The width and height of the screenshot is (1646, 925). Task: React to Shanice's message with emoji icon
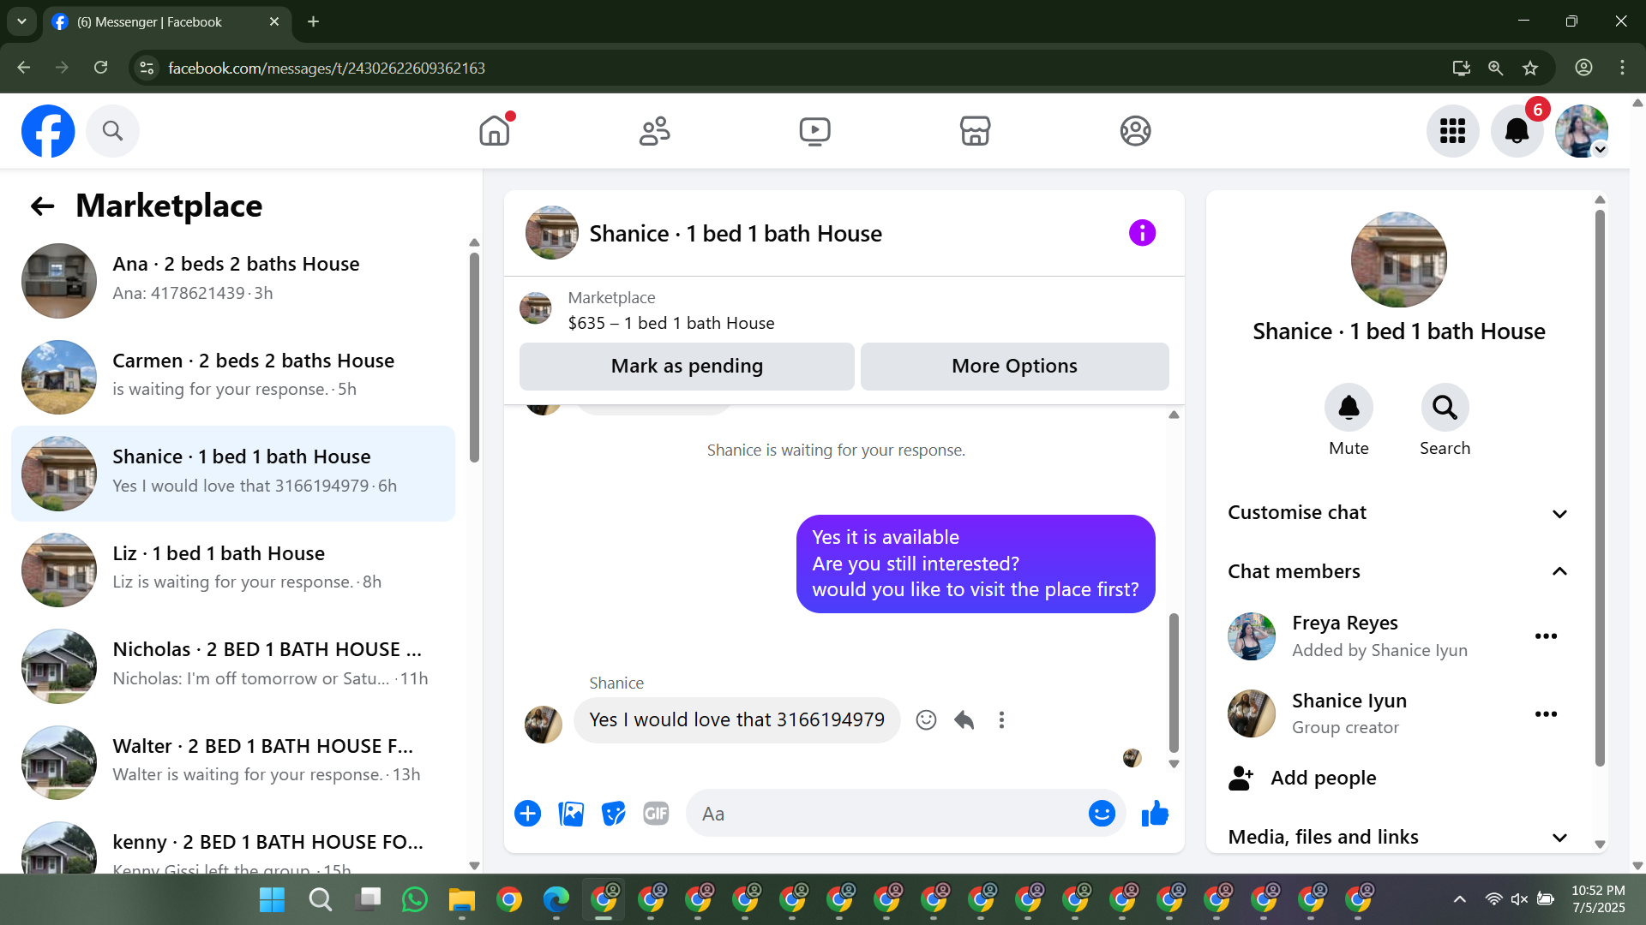coord(926,720)
